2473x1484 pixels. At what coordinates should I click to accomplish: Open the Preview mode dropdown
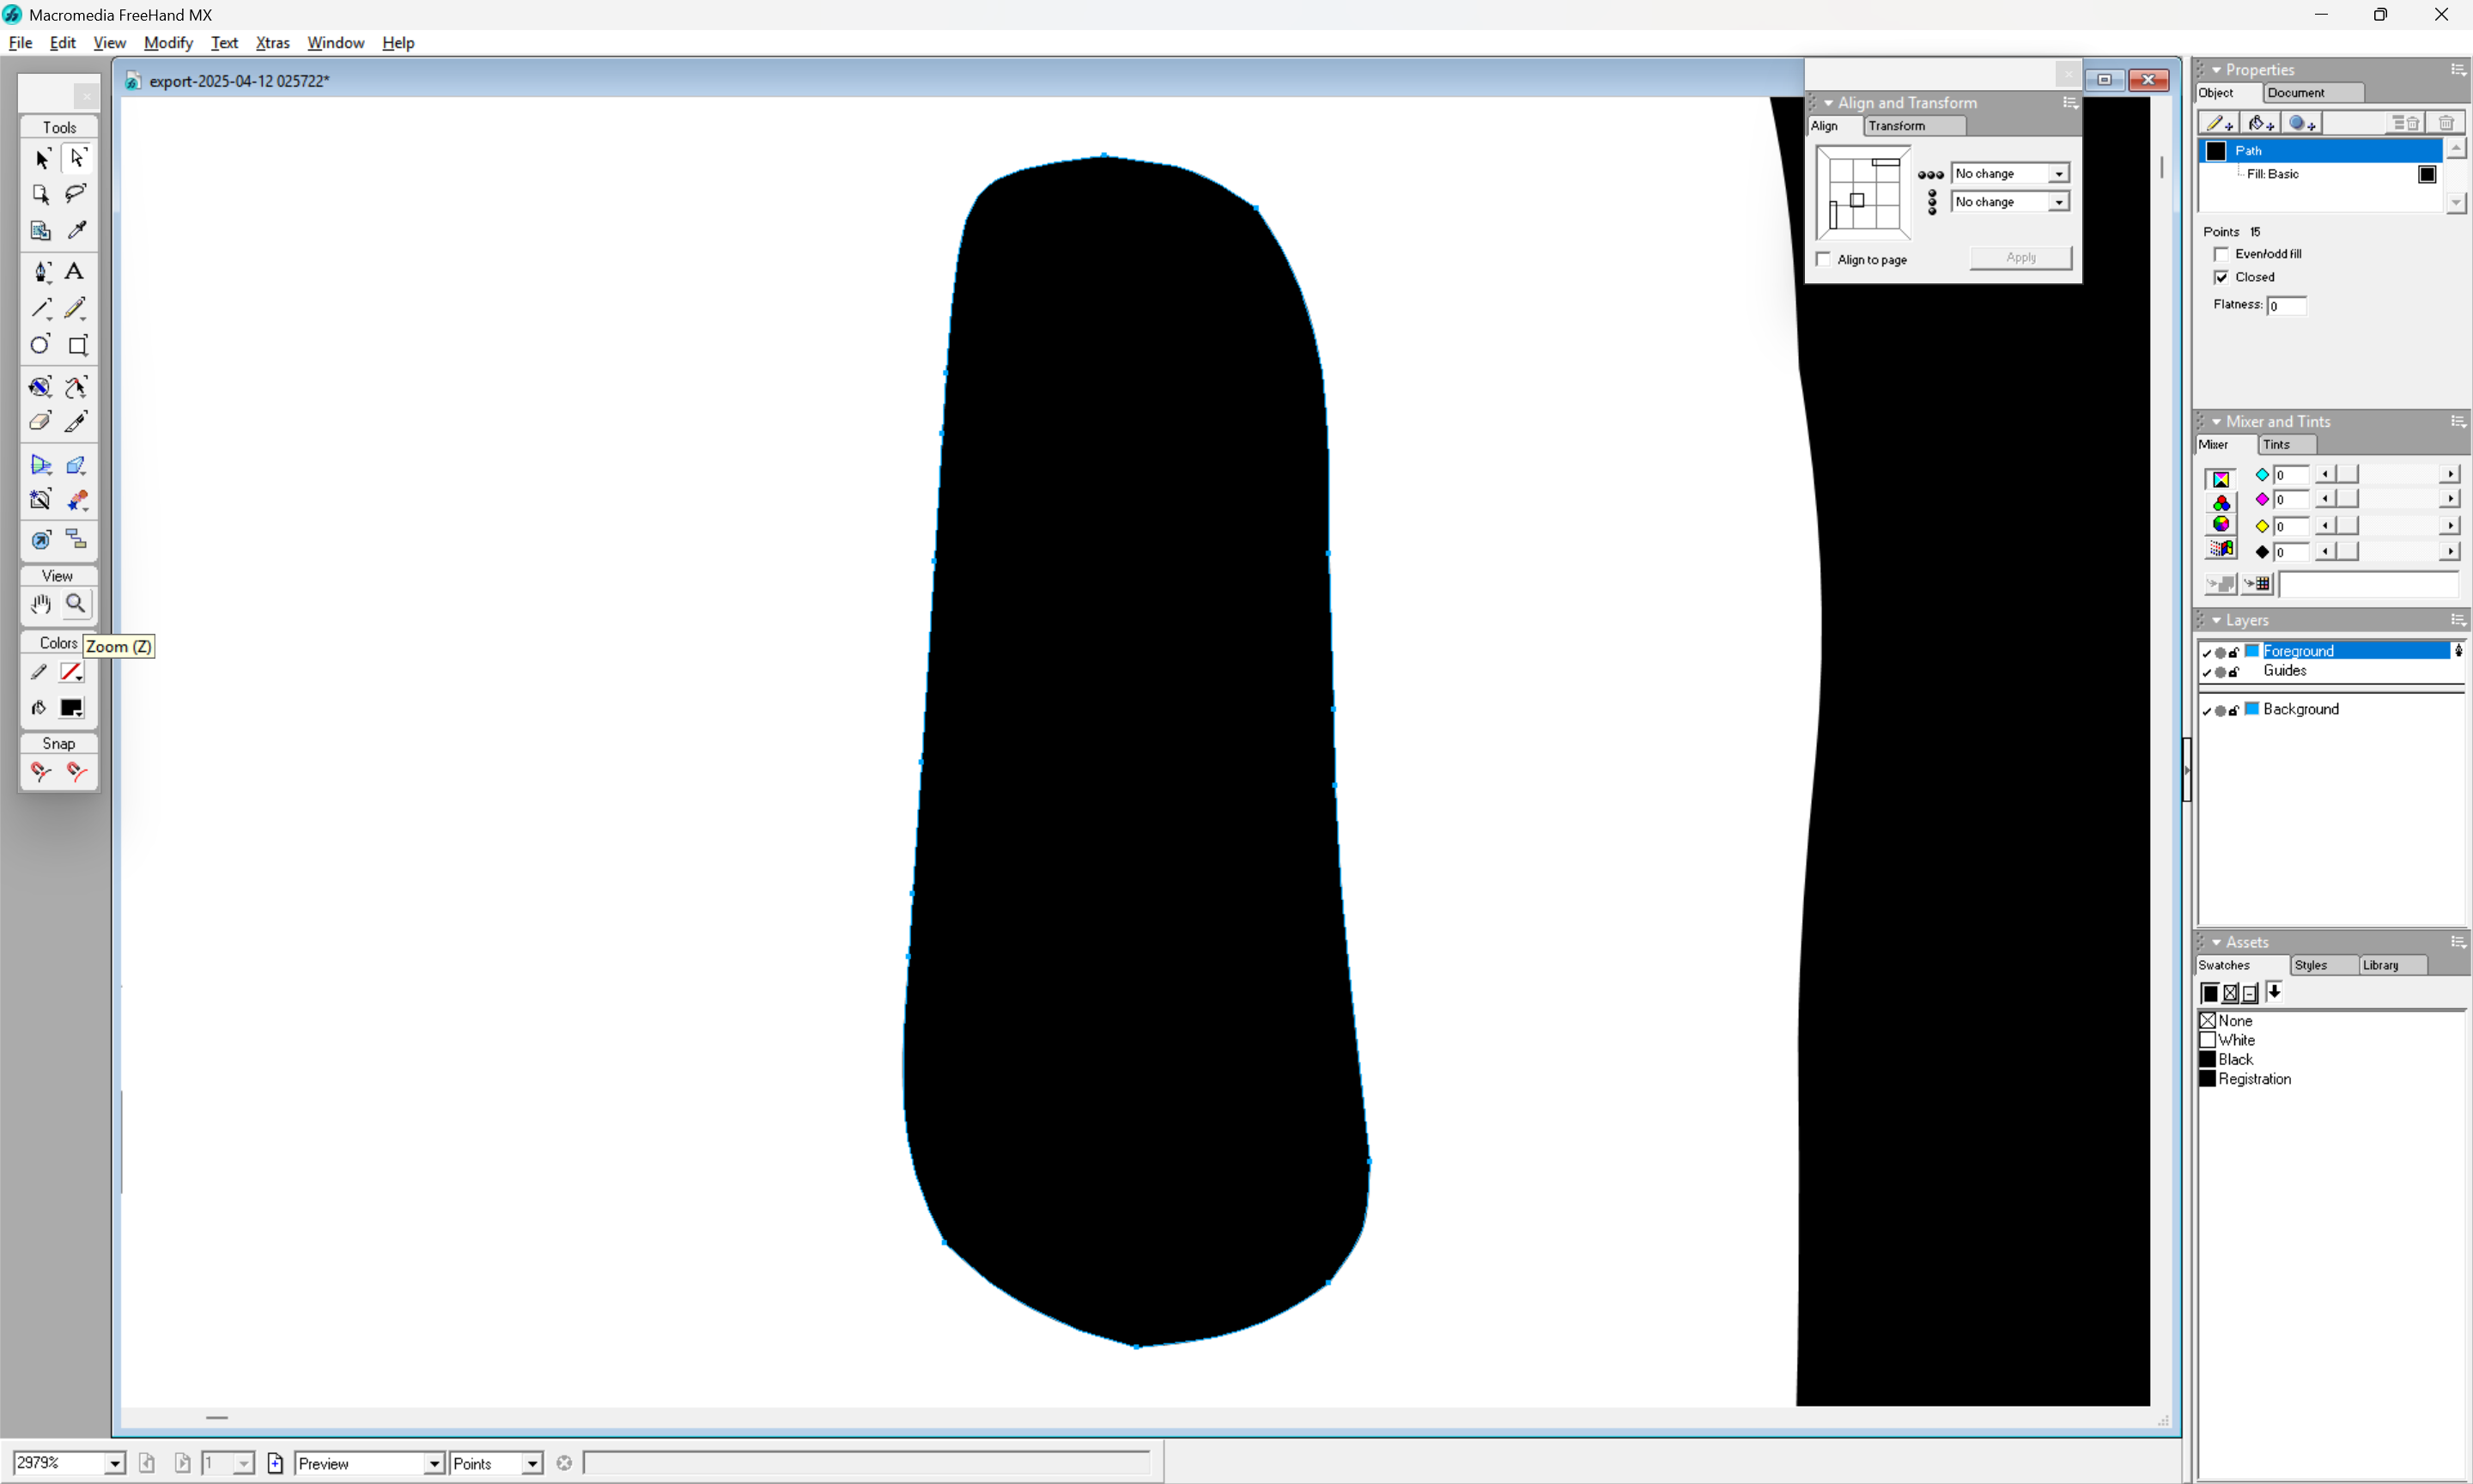pos(434,1463)
